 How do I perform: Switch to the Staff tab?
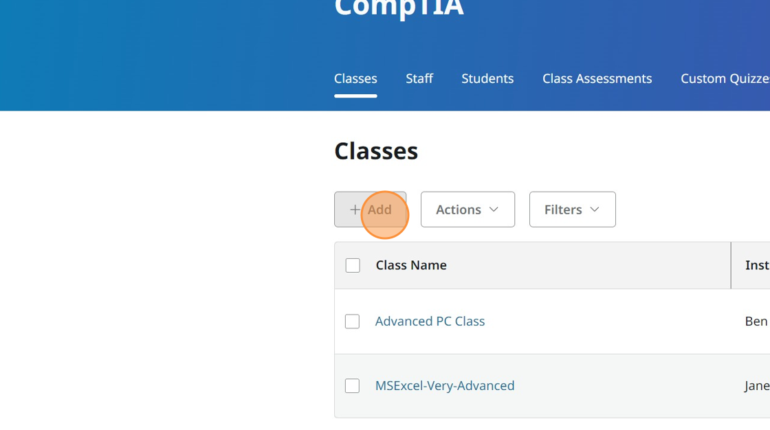coord(419,78)
